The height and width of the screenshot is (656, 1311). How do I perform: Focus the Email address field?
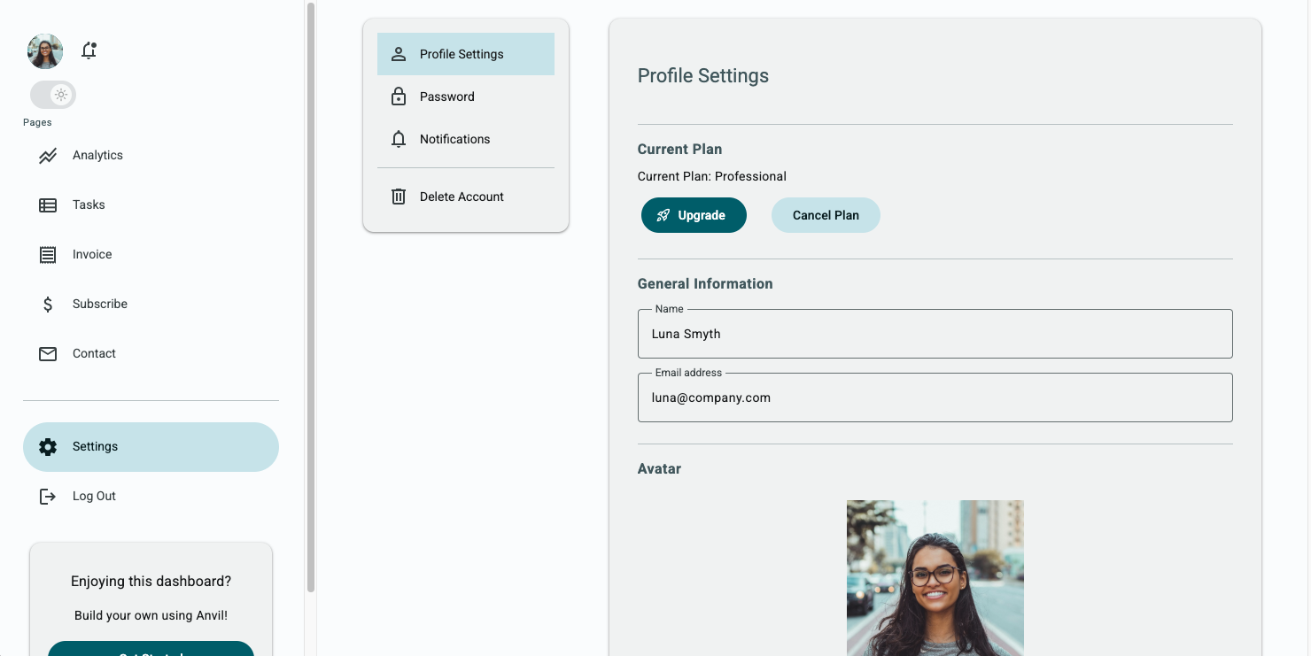coord(935,397)
